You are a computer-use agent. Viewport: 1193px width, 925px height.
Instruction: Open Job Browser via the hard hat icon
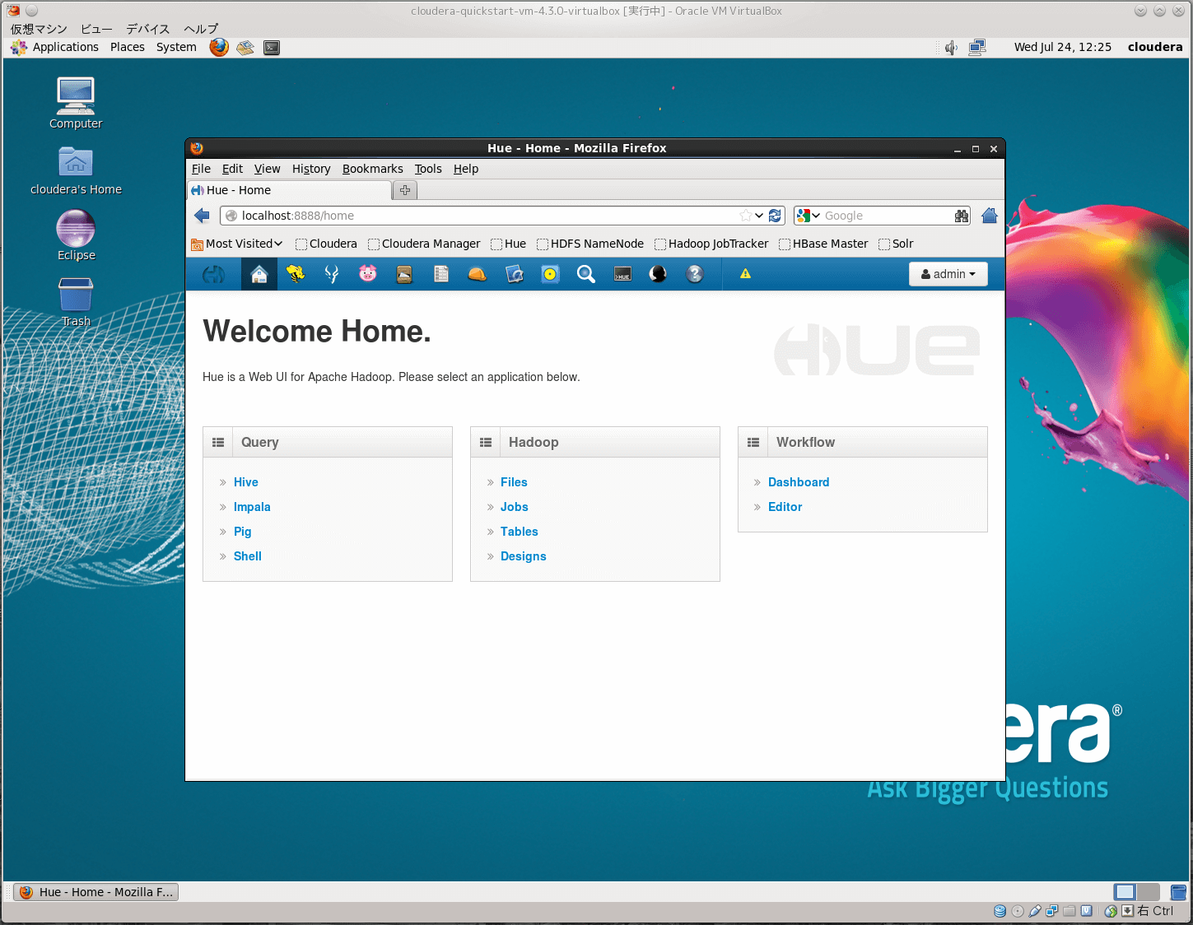click(x=477, y=274)
